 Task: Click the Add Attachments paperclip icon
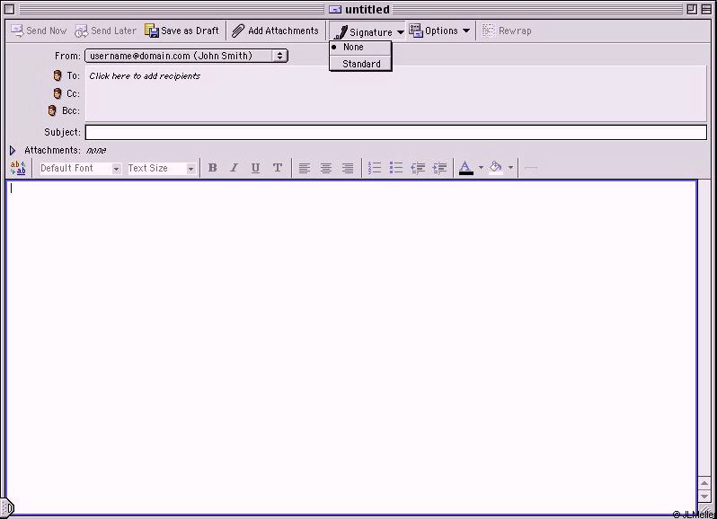pos(238,31)
